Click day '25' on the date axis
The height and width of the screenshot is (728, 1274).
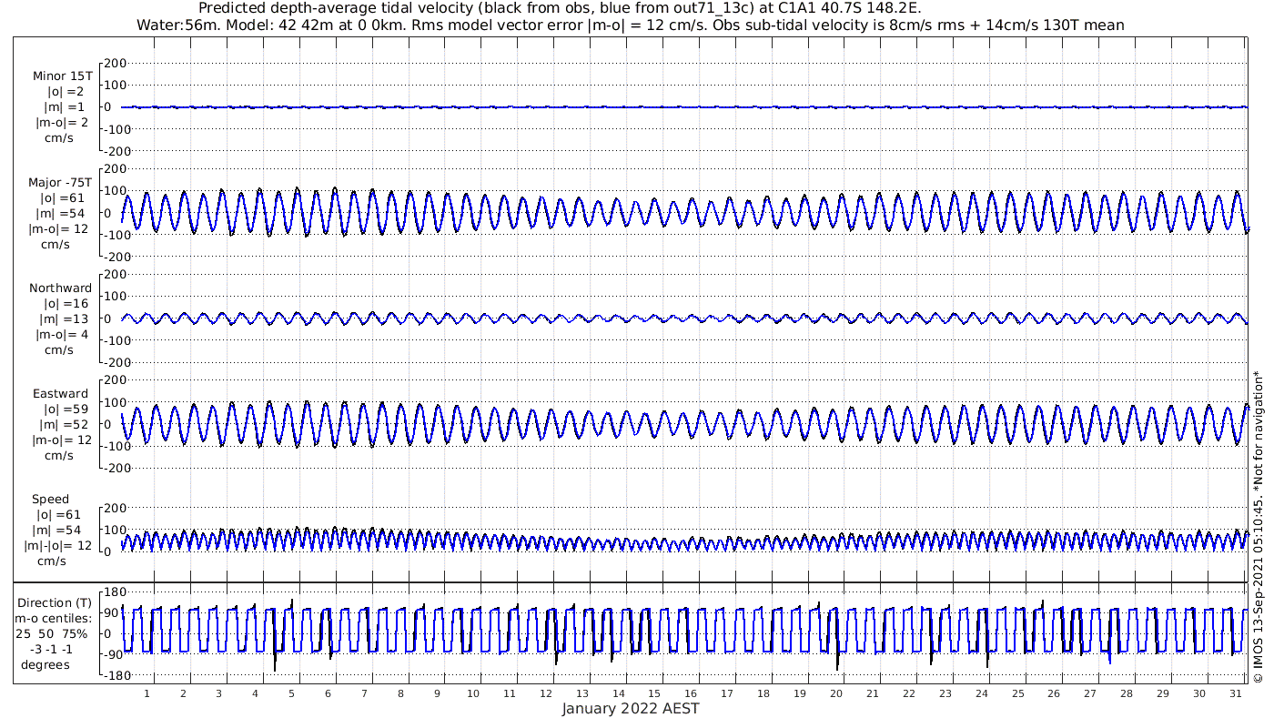tap(1017, 693)
